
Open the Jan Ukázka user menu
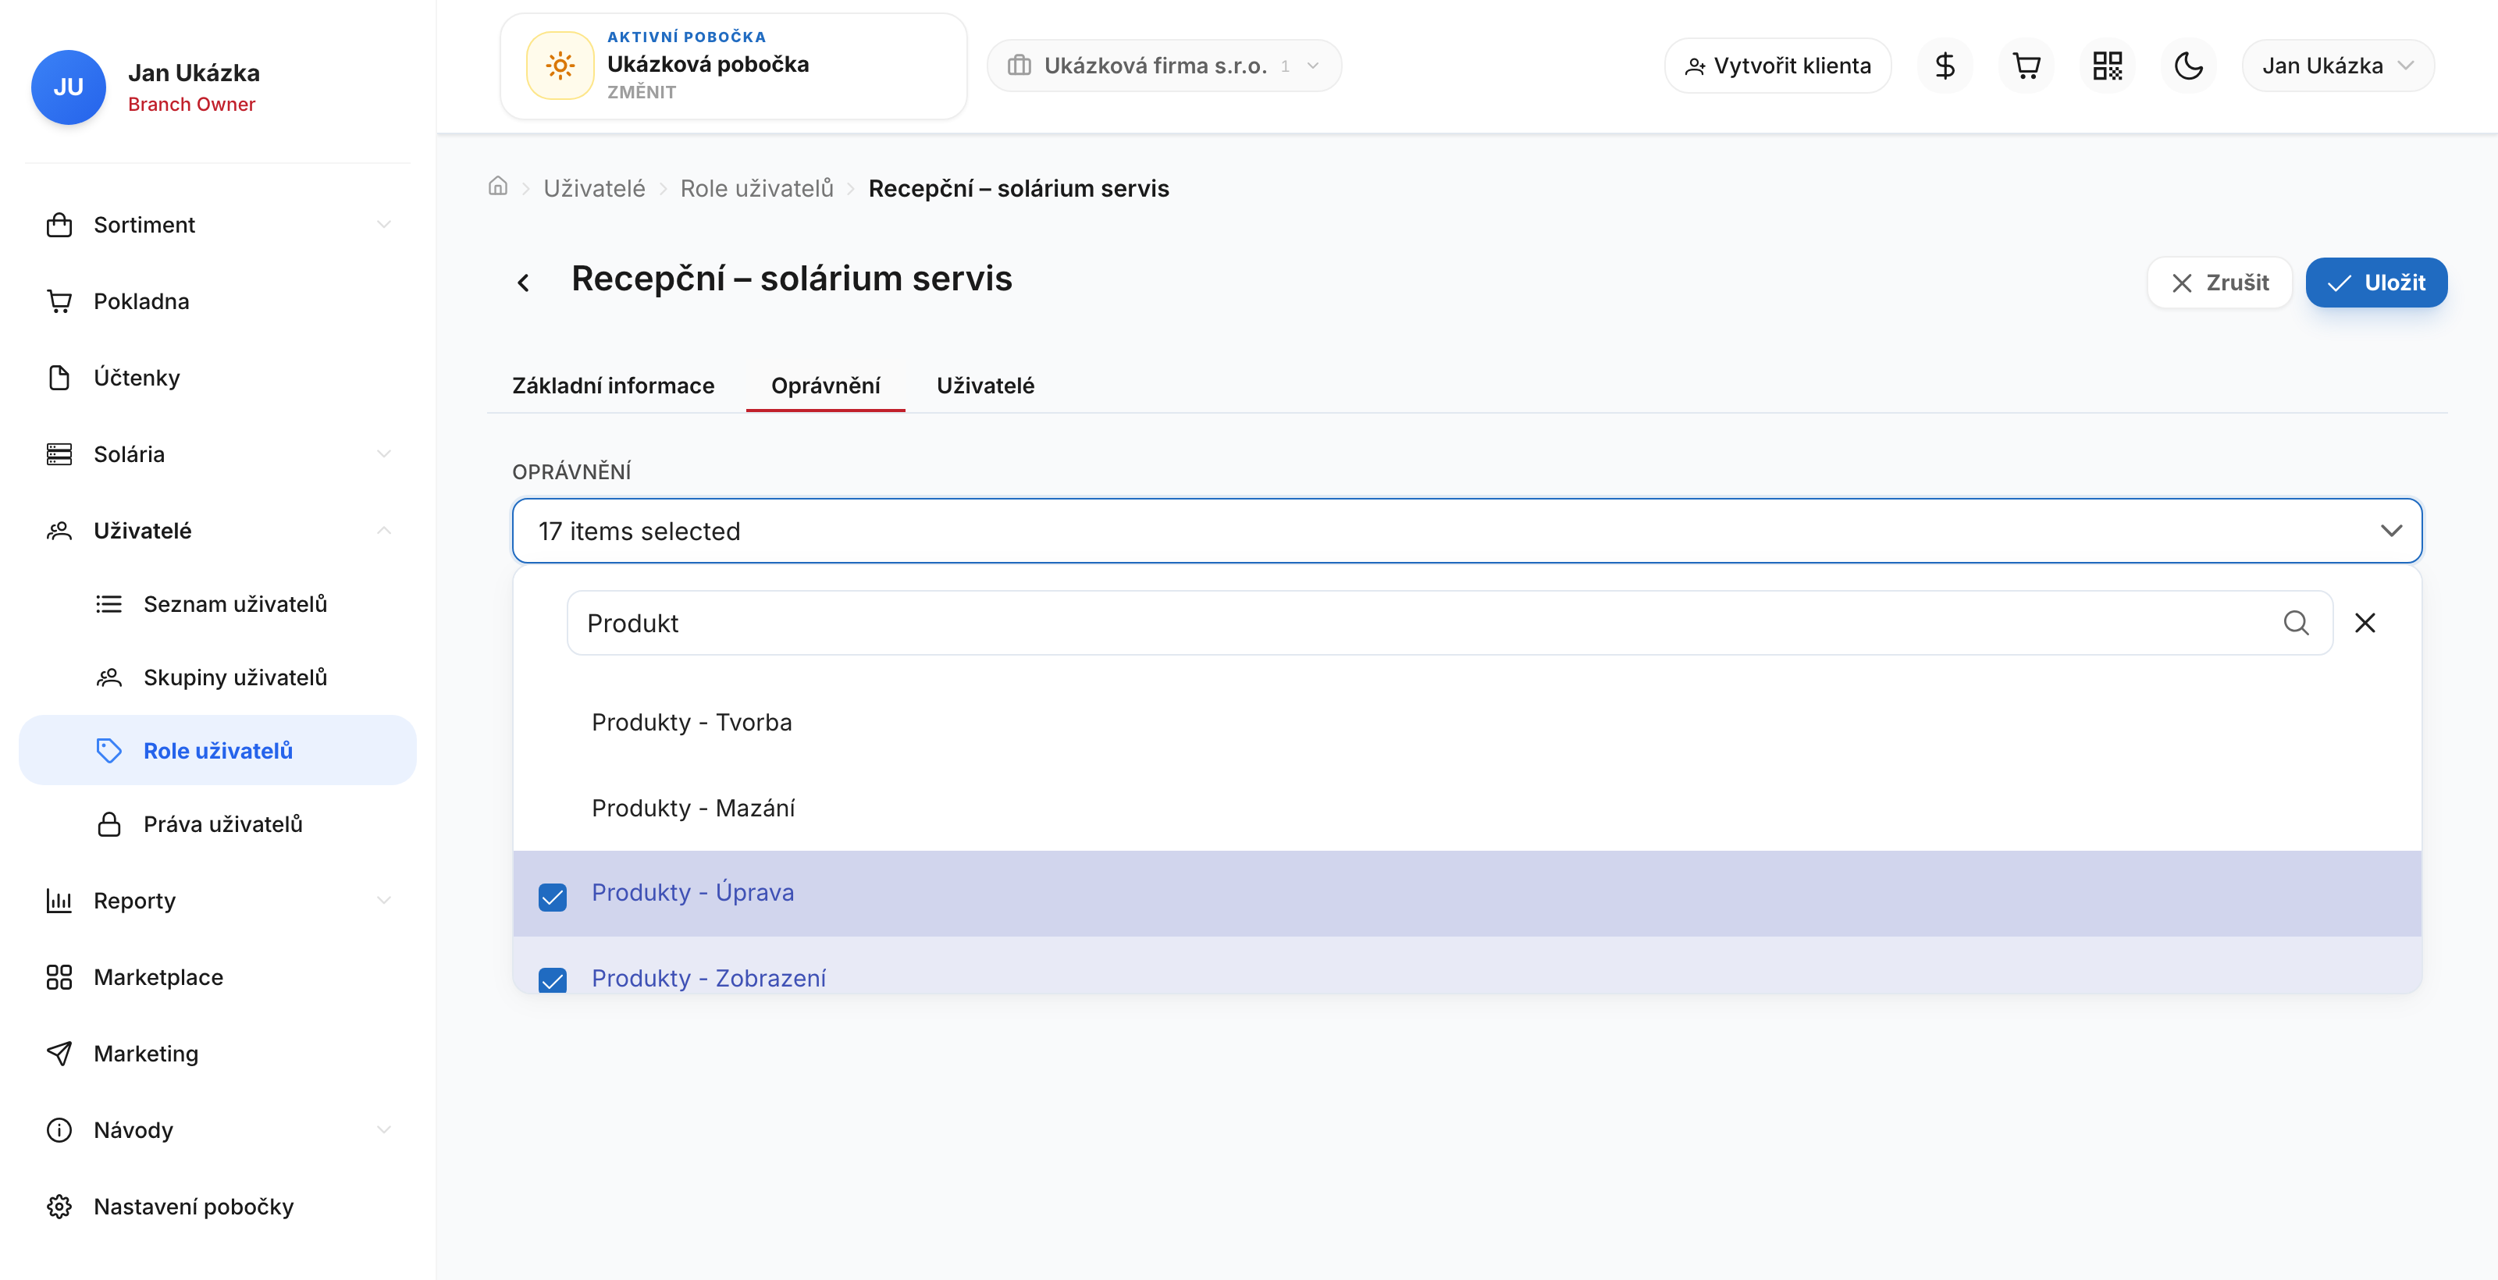pyautogui.click(x=2338, y=66)
